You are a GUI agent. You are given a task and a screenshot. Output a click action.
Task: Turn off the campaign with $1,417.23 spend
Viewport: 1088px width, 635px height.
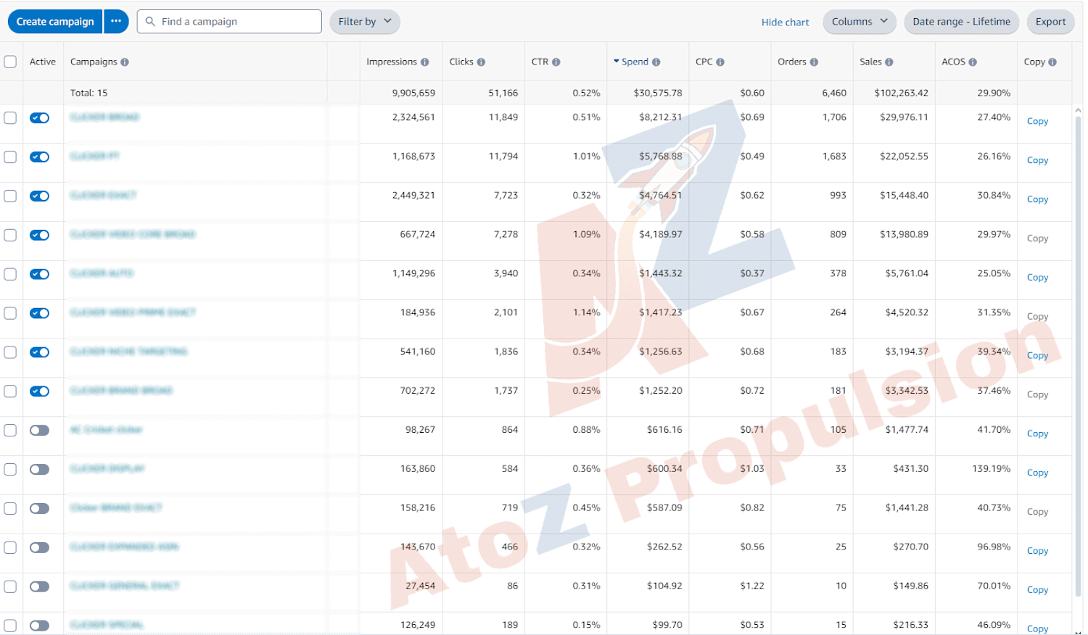click(39, 313)
